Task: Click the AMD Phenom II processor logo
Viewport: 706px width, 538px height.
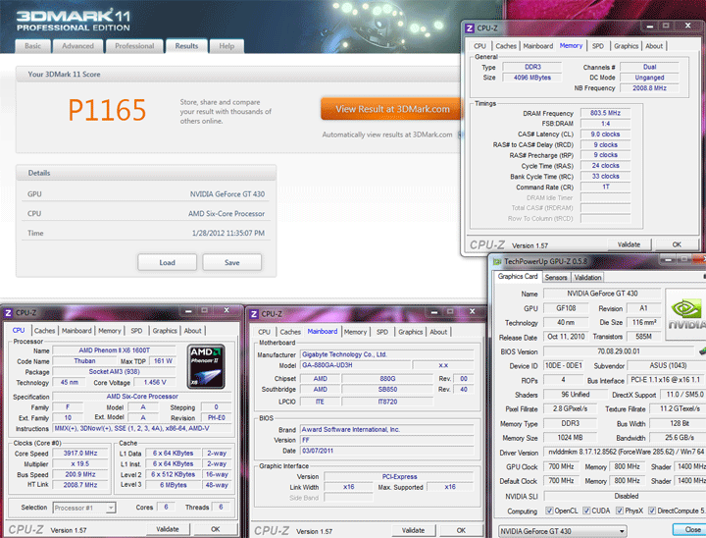Action: [x=206, y=366]
